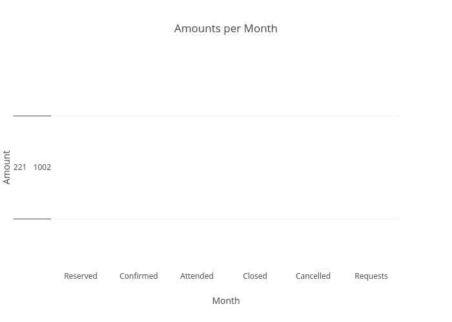The width and height of the screenshot is (452, 322).
Task: Click the lower horizontal gridline in the plot
Action: (226, 219)
